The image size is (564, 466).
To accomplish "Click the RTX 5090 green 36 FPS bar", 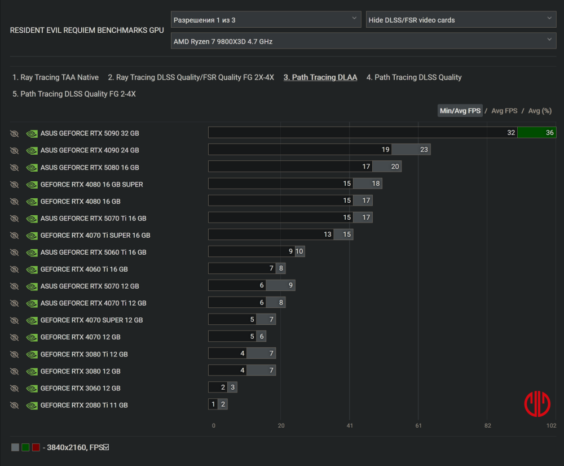I will point(537,133).
